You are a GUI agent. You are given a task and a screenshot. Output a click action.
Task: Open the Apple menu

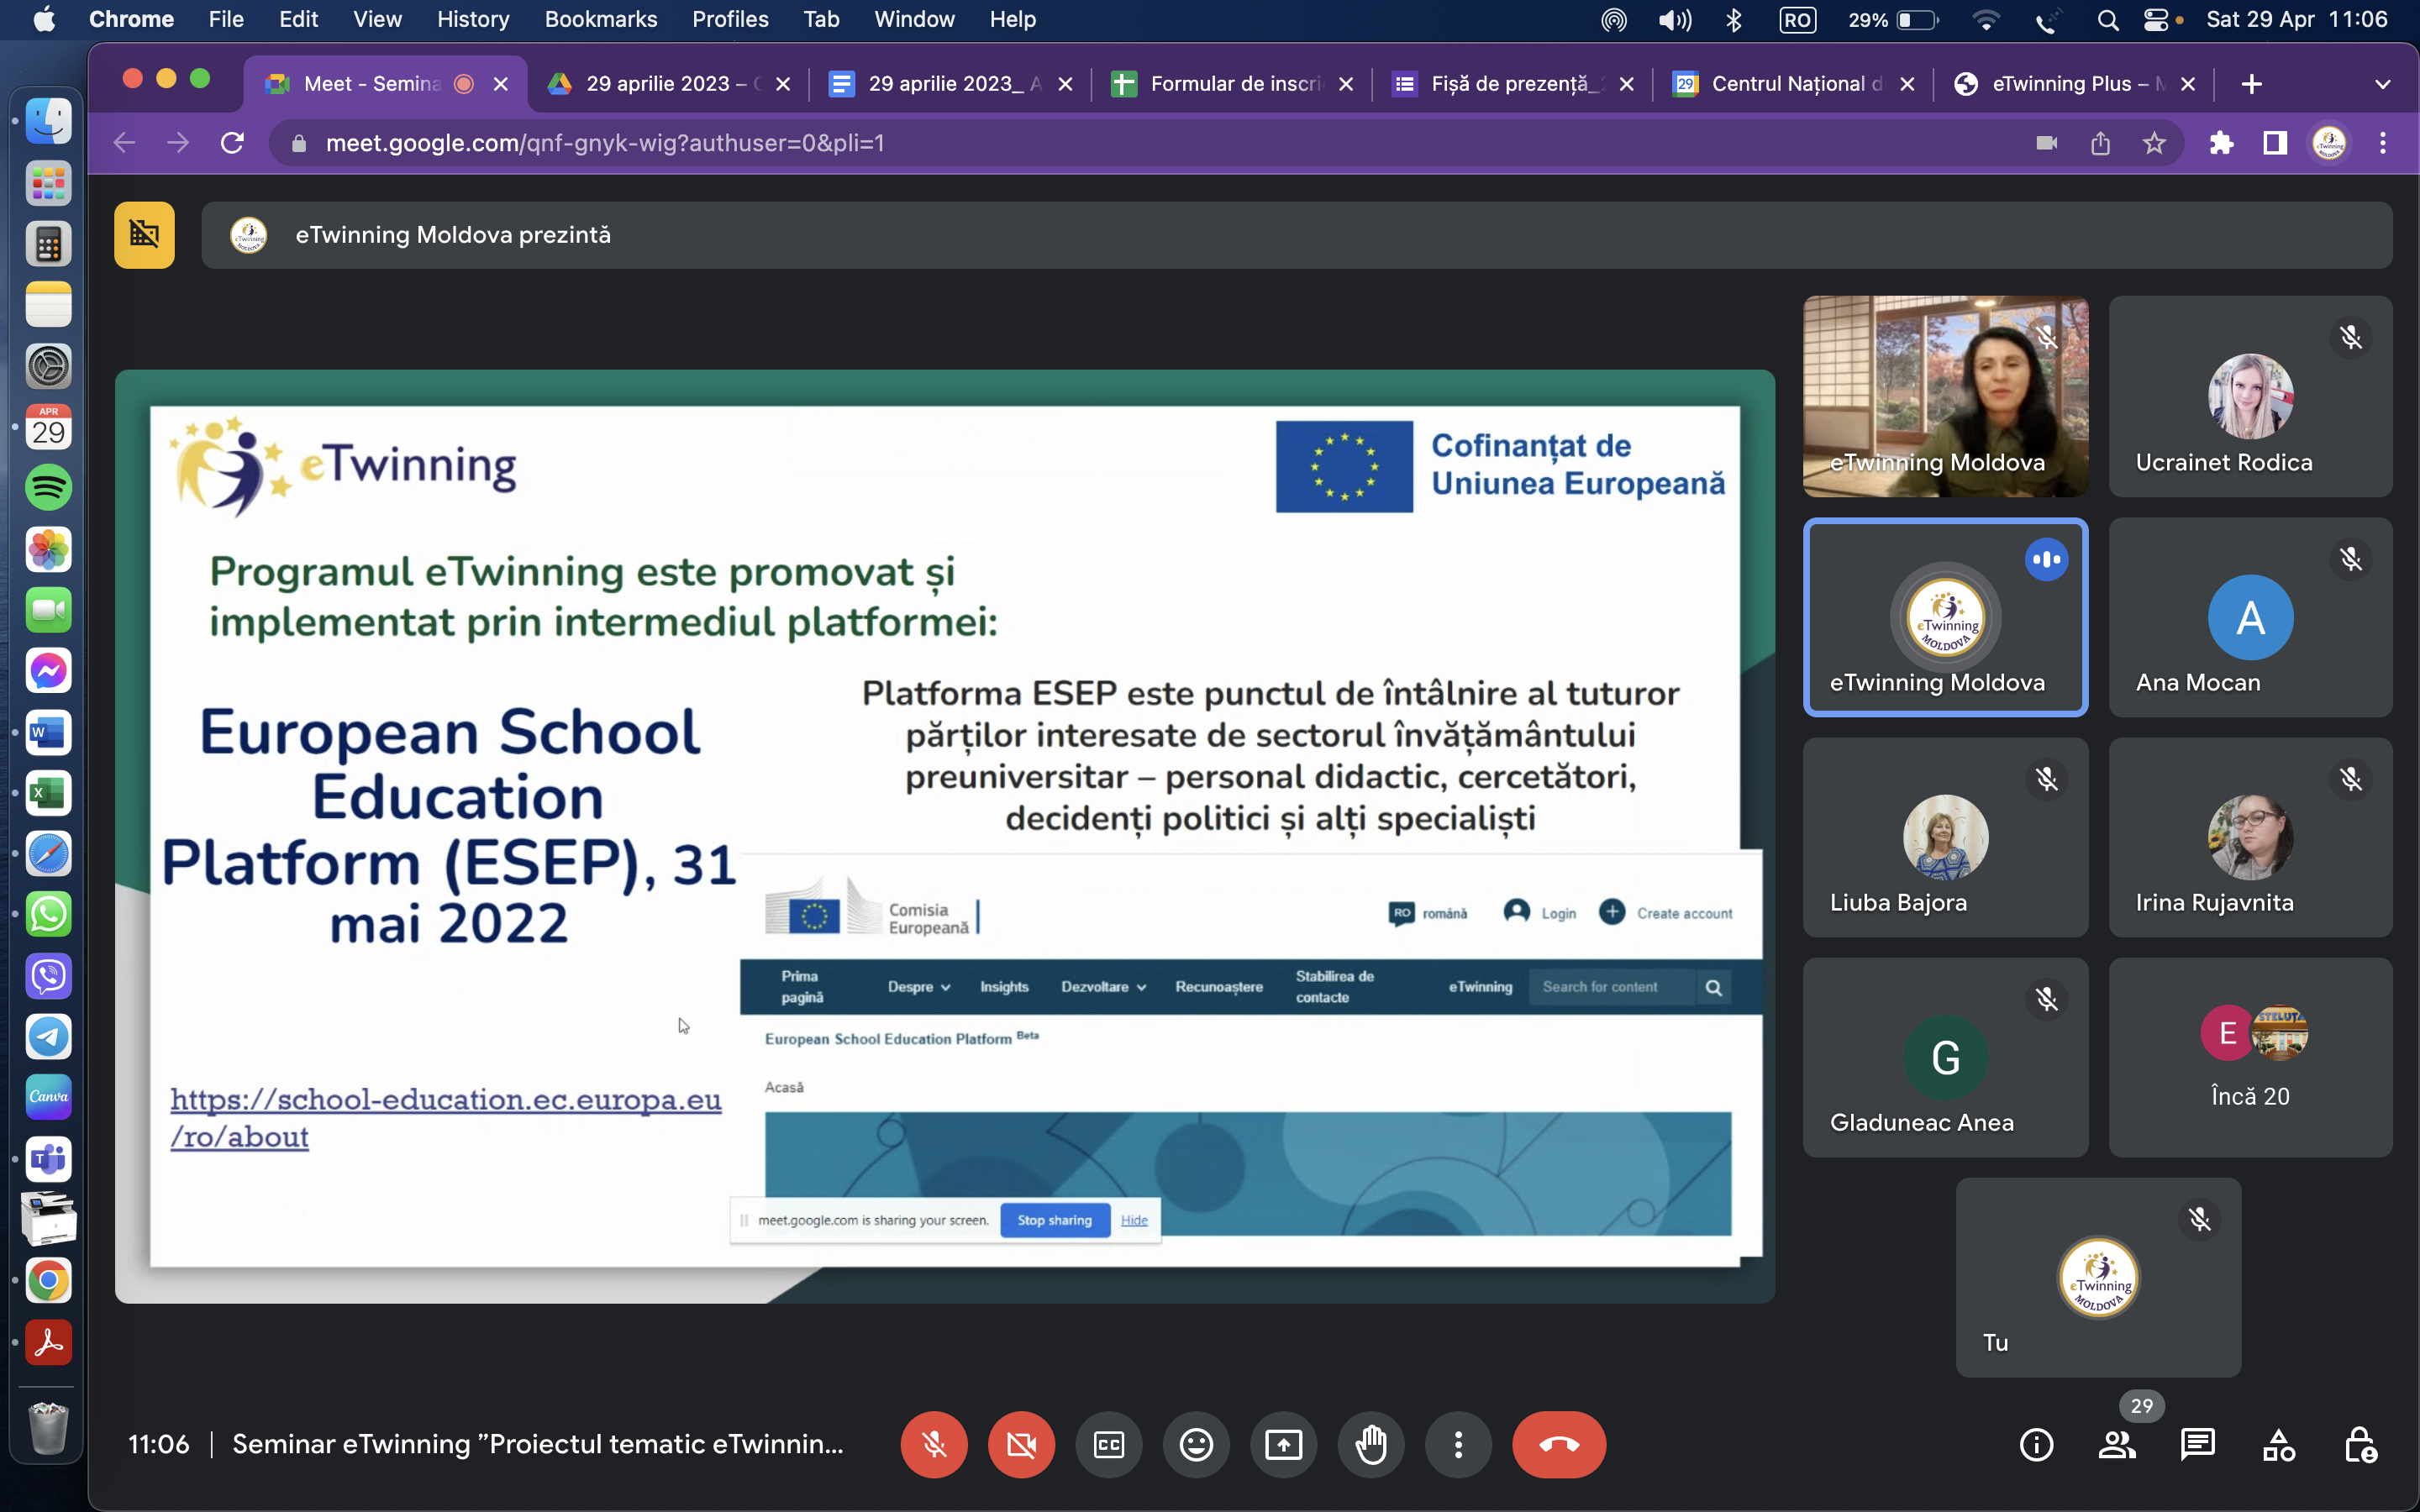(44, 19)
